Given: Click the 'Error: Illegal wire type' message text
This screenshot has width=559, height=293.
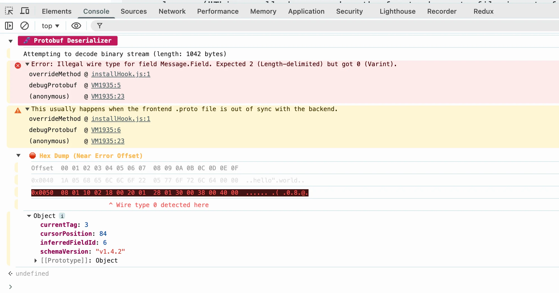Looking at the screenshot, I should 214,64.
